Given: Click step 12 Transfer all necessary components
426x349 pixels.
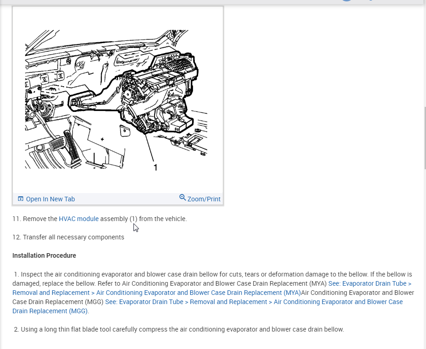Looking at the screenshot, I should point(68,237).
